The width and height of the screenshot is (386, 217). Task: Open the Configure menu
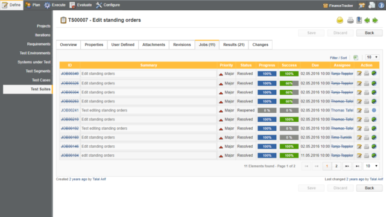pos(108,5)
